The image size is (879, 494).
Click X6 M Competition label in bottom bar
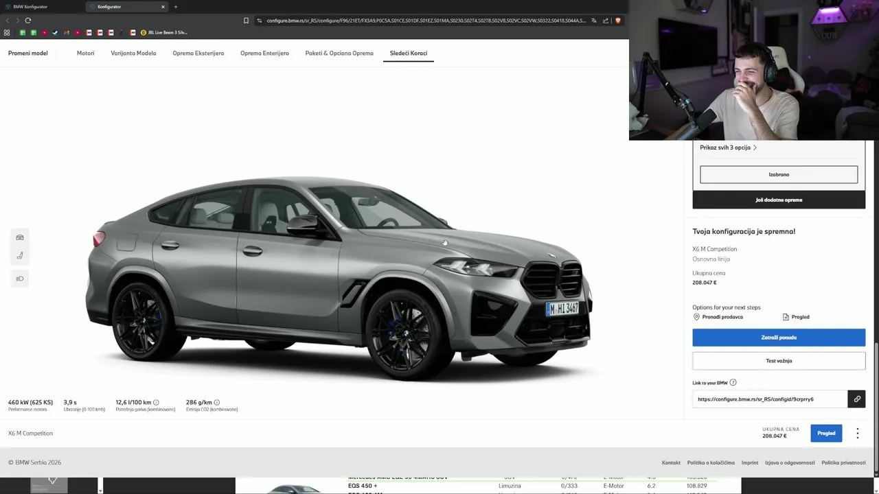(30, 433)
